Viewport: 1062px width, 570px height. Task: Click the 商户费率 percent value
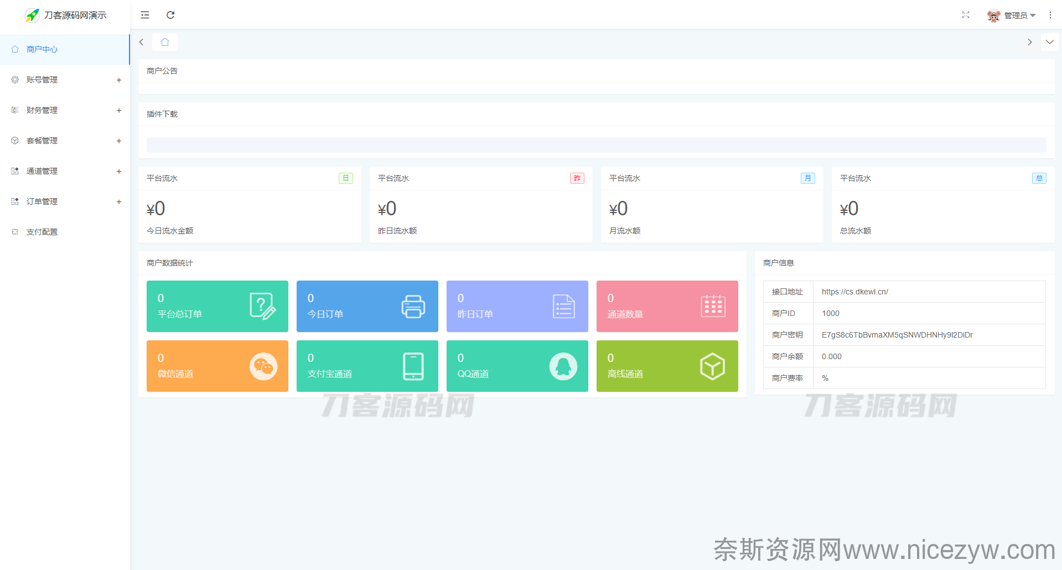pyautogui.click(x=825, y=378)
